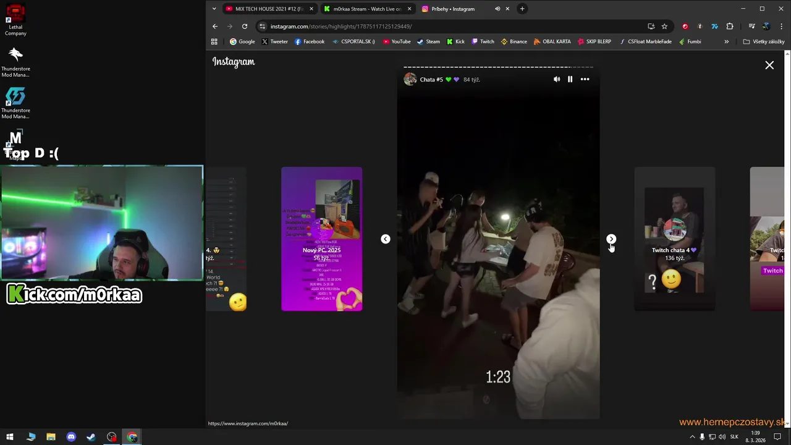Open the Twitch bookmark
The image size is (791, 445).
point(483,41)
